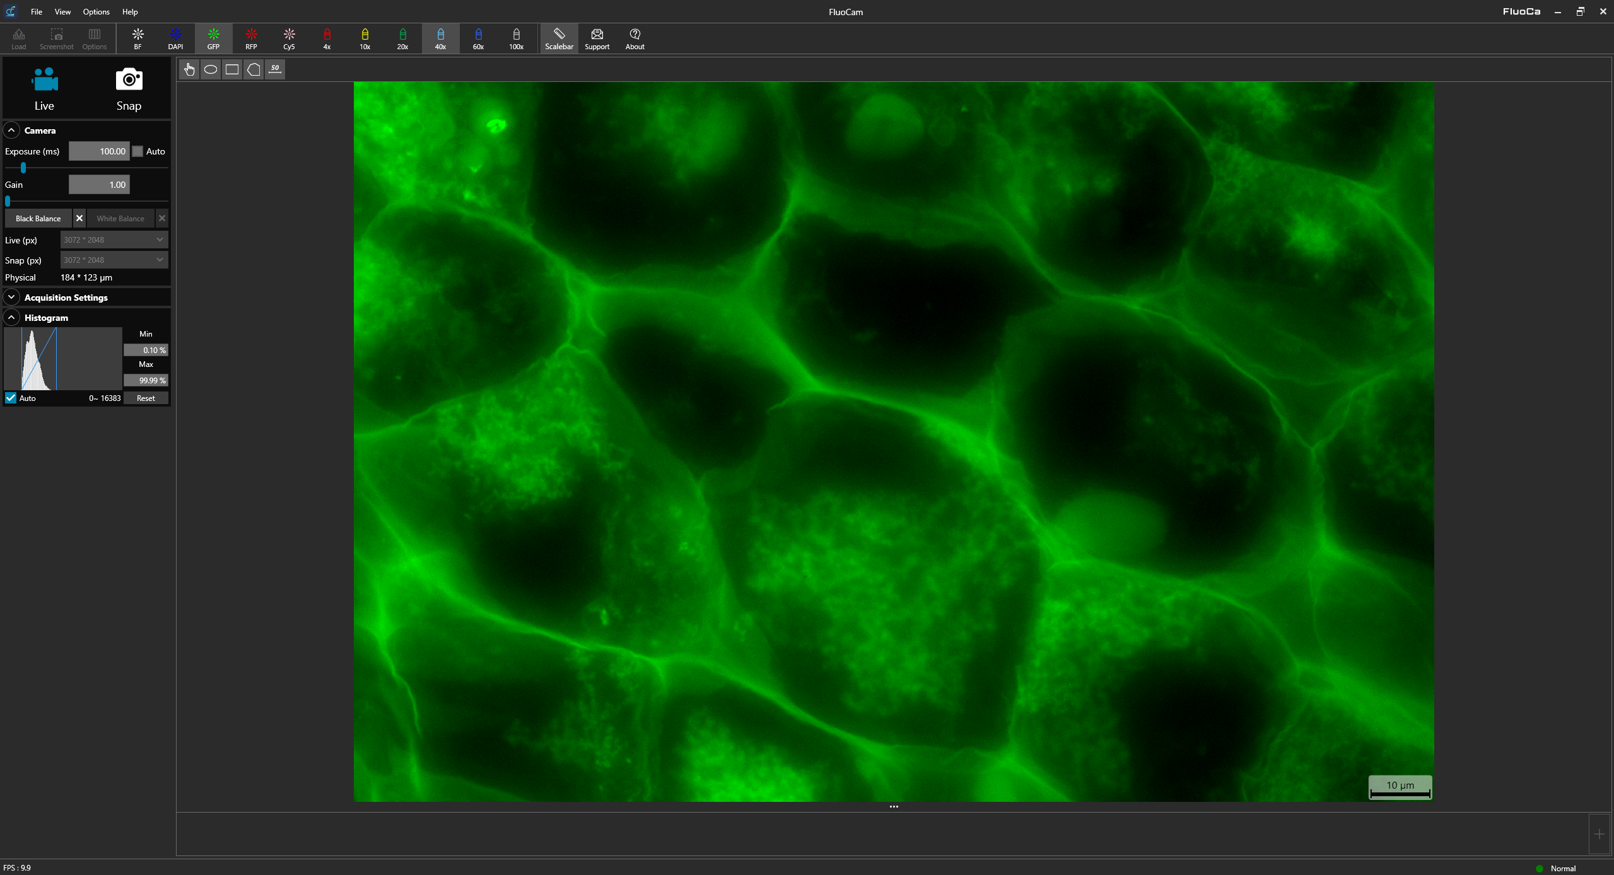Collapse the Camera section
The width and height of the screenshot is (1614, 875).
click(11, 130)
